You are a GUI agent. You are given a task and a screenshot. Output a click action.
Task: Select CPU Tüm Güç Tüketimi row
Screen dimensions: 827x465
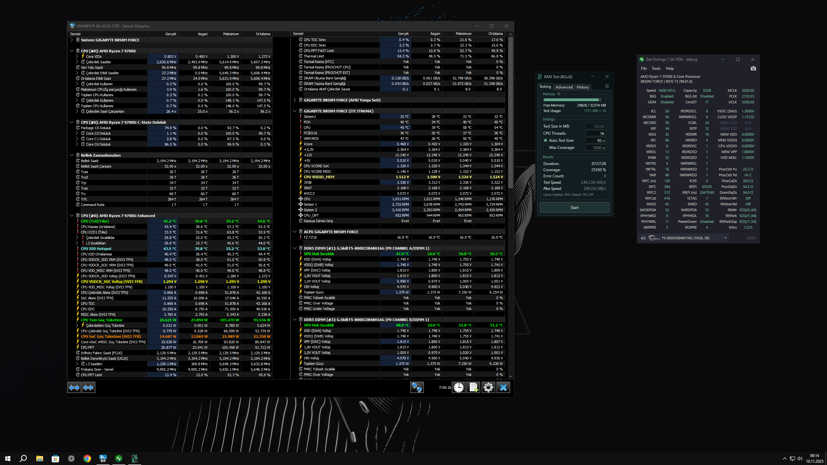pyautogui.click(x=170, y=320)
